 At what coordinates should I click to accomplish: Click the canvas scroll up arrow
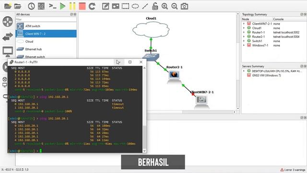238,14
